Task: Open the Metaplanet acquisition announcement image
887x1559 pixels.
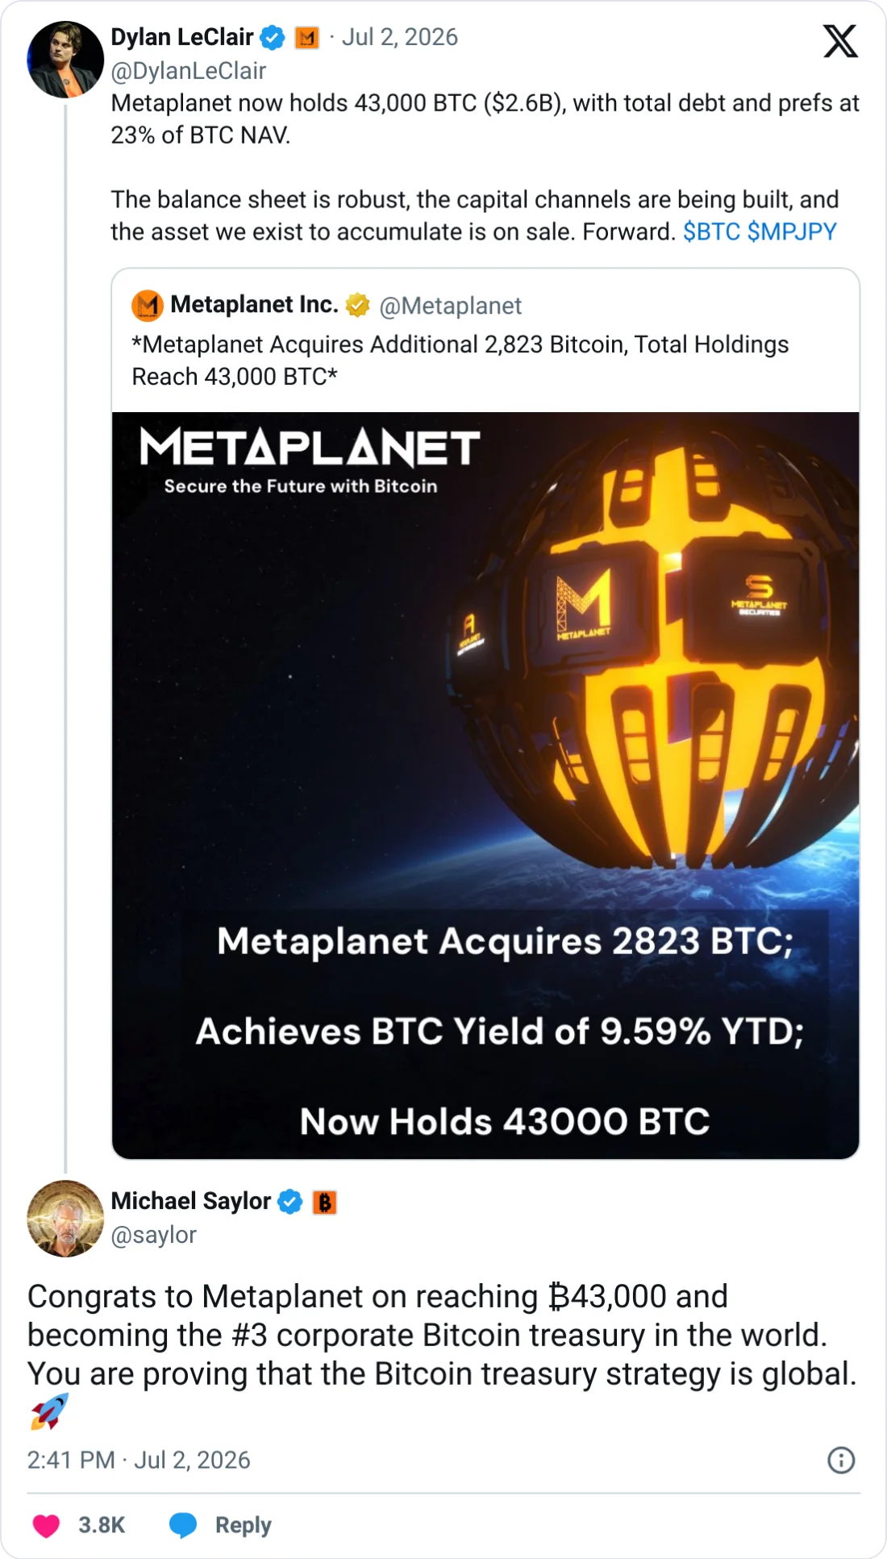Action: click(x=485, y=786)
